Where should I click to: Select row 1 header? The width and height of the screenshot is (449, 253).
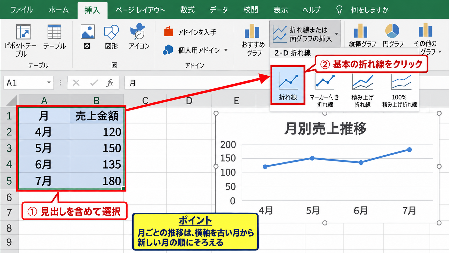click(x=9, y=116)
